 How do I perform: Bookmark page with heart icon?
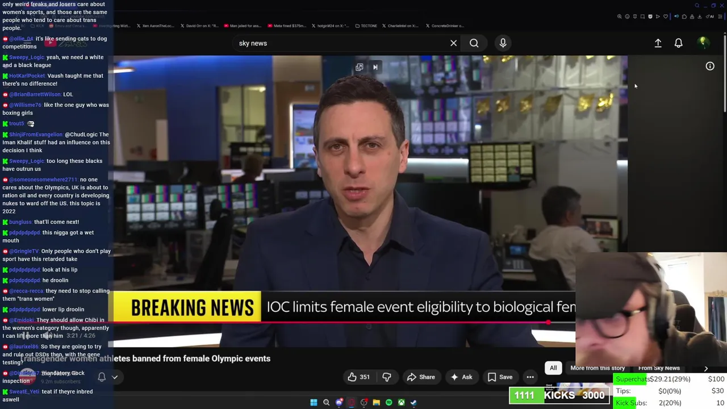666,16
